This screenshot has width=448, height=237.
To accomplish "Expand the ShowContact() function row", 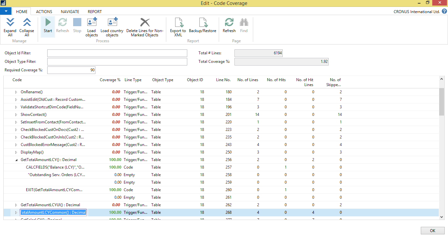I will click(16, 115).
